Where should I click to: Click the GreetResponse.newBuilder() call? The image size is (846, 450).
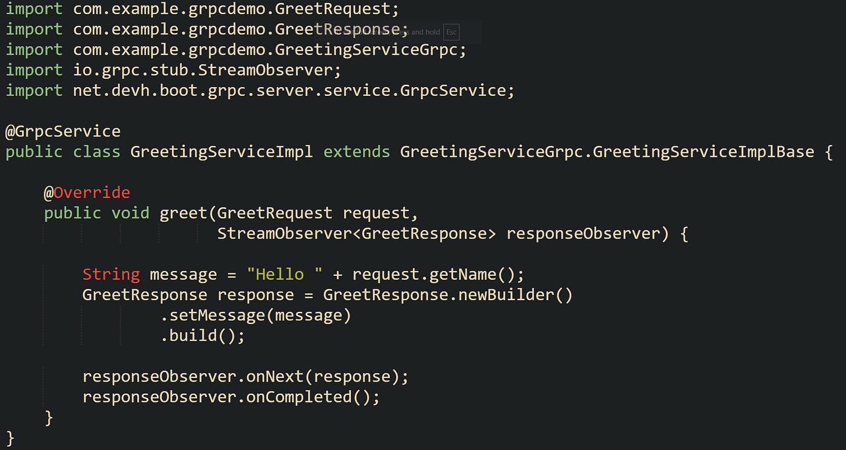pos(447,294)
